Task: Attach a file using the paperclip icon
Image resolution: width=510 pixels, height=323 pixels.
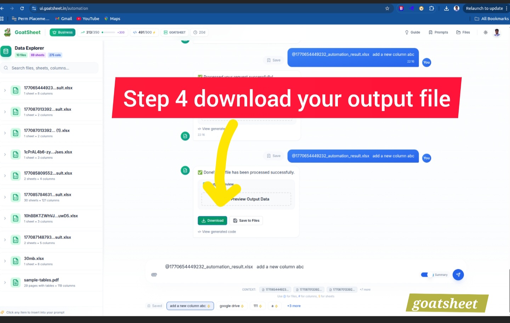Action: click(154, 275)
